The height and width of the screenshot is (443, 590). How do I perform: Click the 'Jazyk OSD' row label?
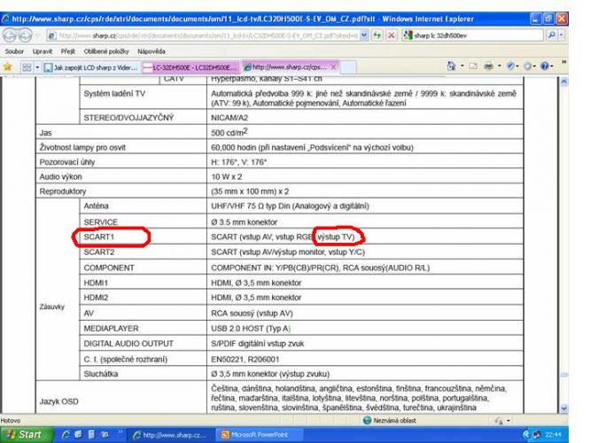[x=58, y=401]
